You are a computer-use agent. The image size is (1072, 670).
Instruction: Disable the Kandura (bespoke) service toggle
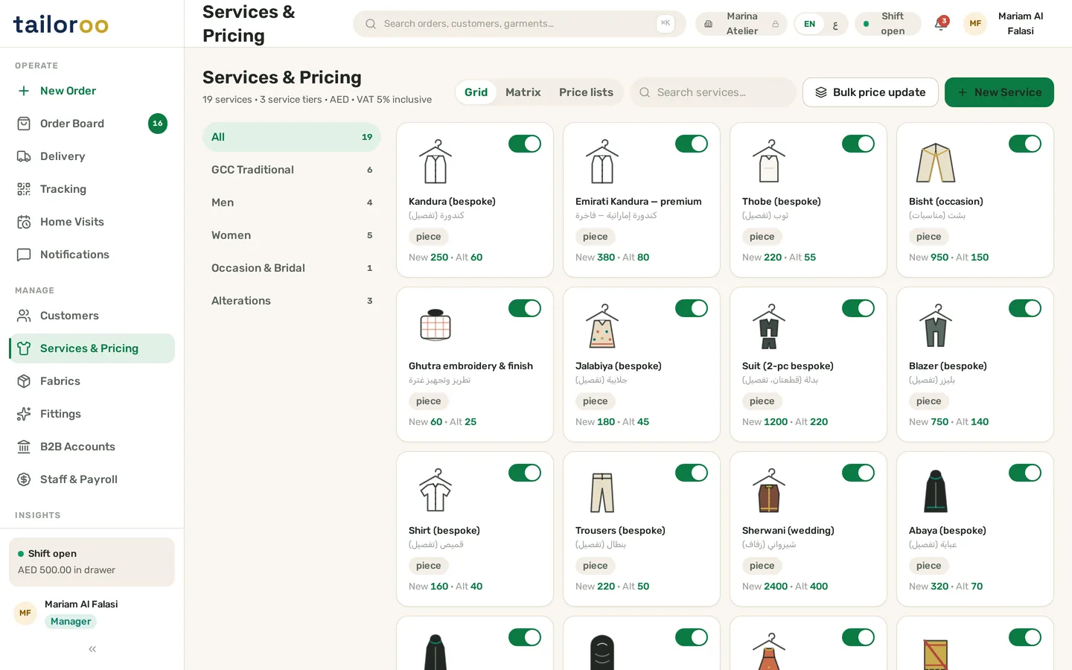click(x=525, y=144)
